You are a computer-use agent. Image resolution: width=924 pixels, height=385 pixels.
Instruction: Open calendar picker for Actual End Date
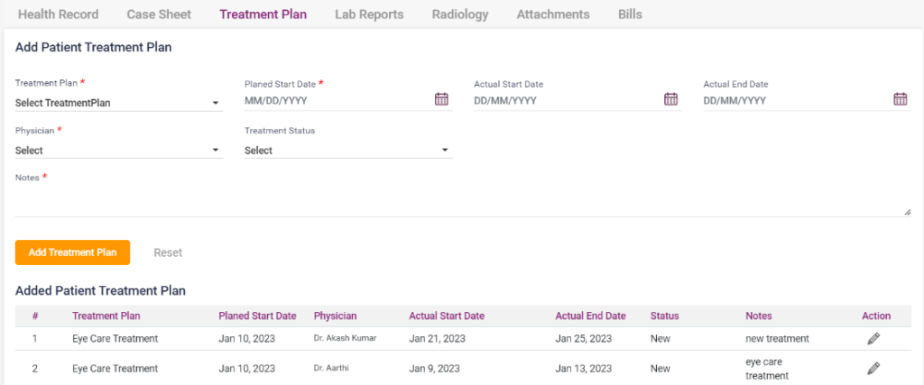tap(900, 99)
